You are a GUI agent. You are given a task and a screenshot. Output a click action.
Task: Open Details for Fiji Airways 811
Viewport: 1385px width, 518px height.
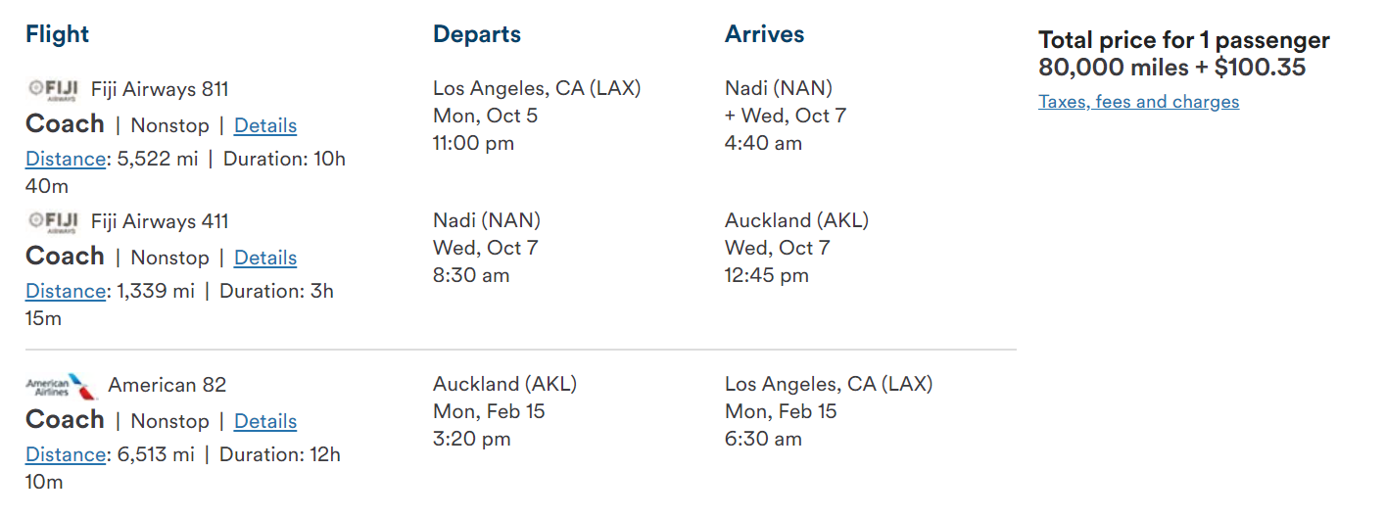coord(265,125)
